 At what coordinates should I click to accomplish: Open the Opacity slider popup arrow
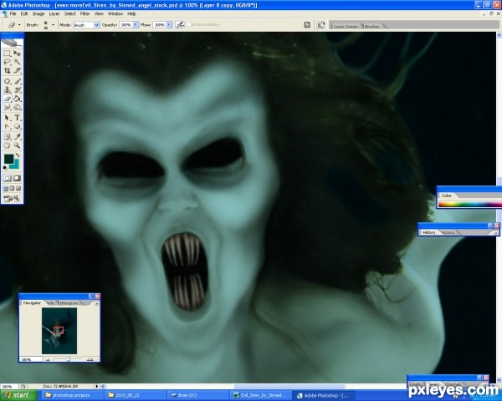pyautogui.click(x=136, y=24)
